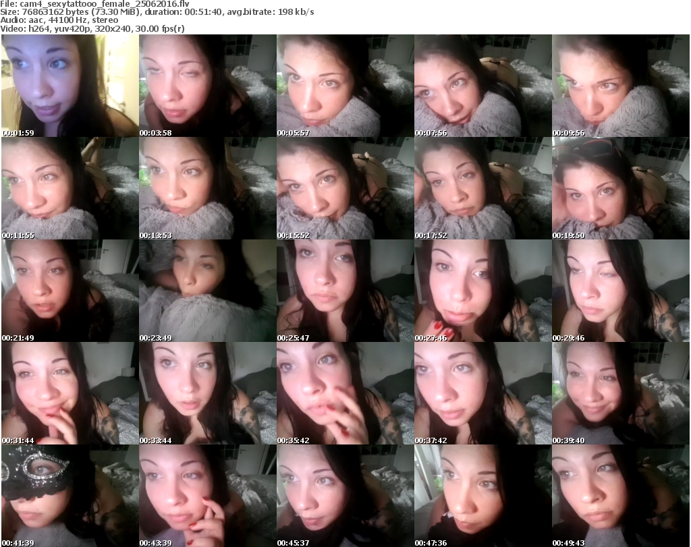691x547 pixels.
Task: Select the frame timestamped 00:11:55
Action: [70, 188]
